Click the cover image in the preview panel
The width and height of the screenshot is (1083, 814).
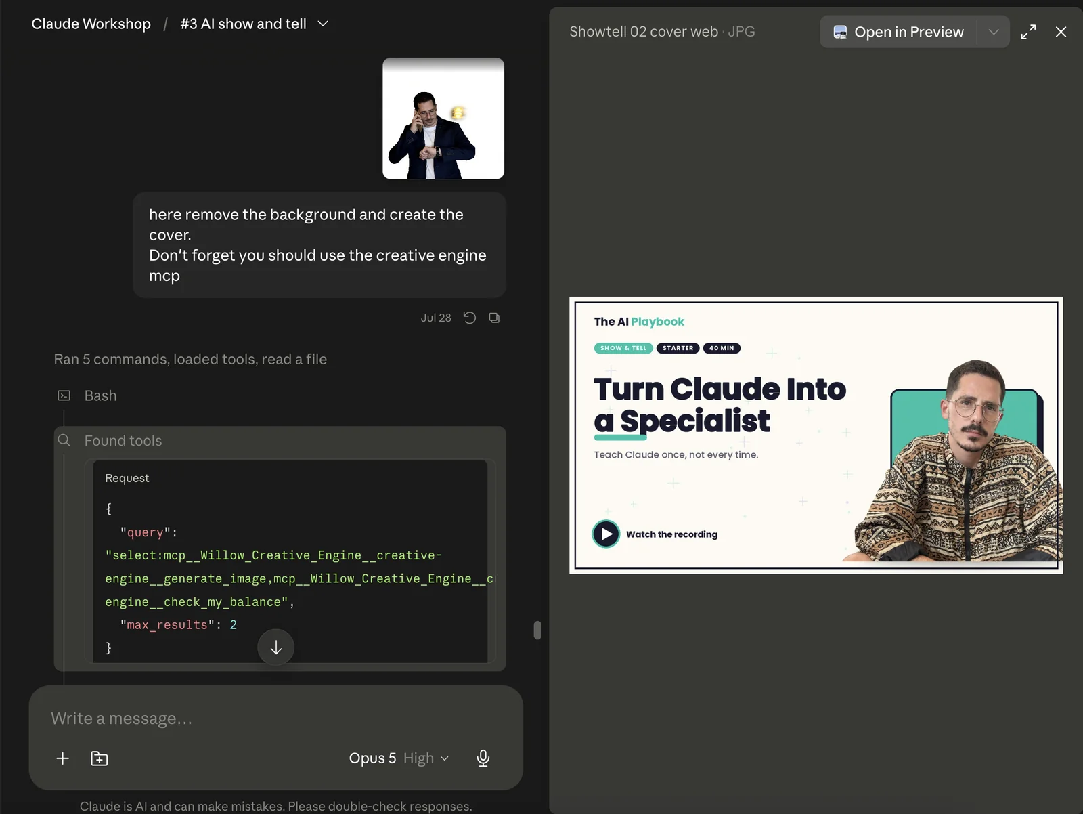click(816, 435)
